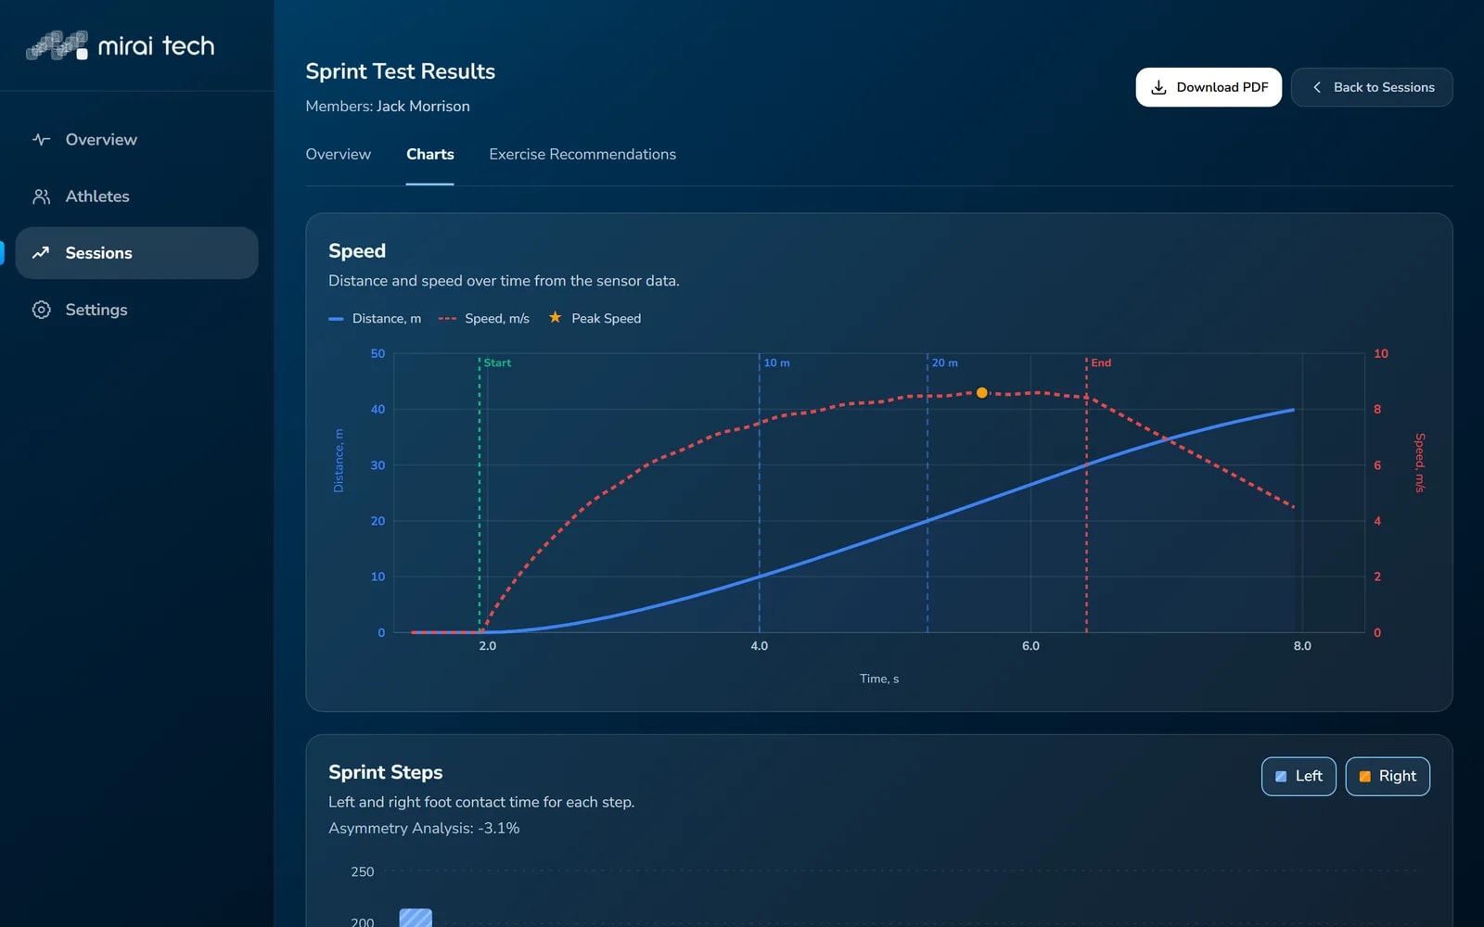The height and width of the screenshot is (927, 1484).
Task: Select the Charts tab
Action: point(429,154)
